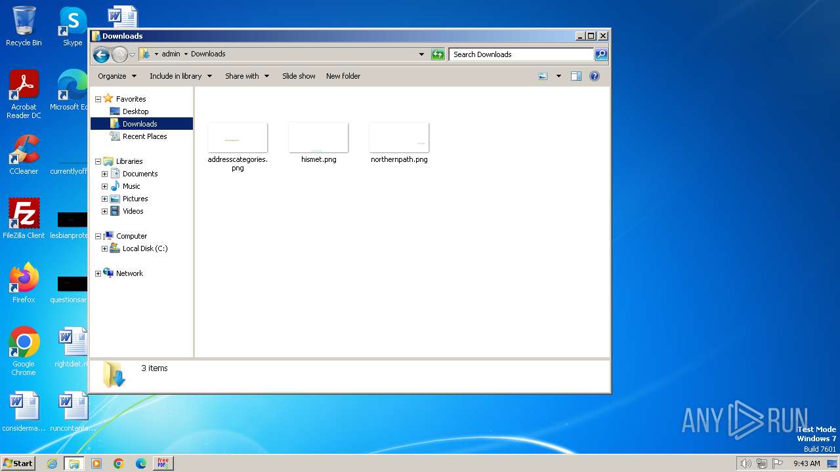Open the Organize menu
The height and width of the screenshot is (472, 840).
click(x=117, y=76)
